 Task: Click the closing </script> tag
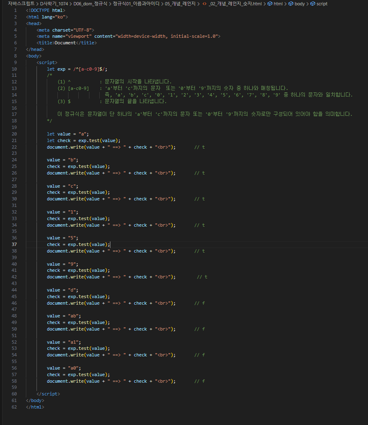click(x=48, y=394)
